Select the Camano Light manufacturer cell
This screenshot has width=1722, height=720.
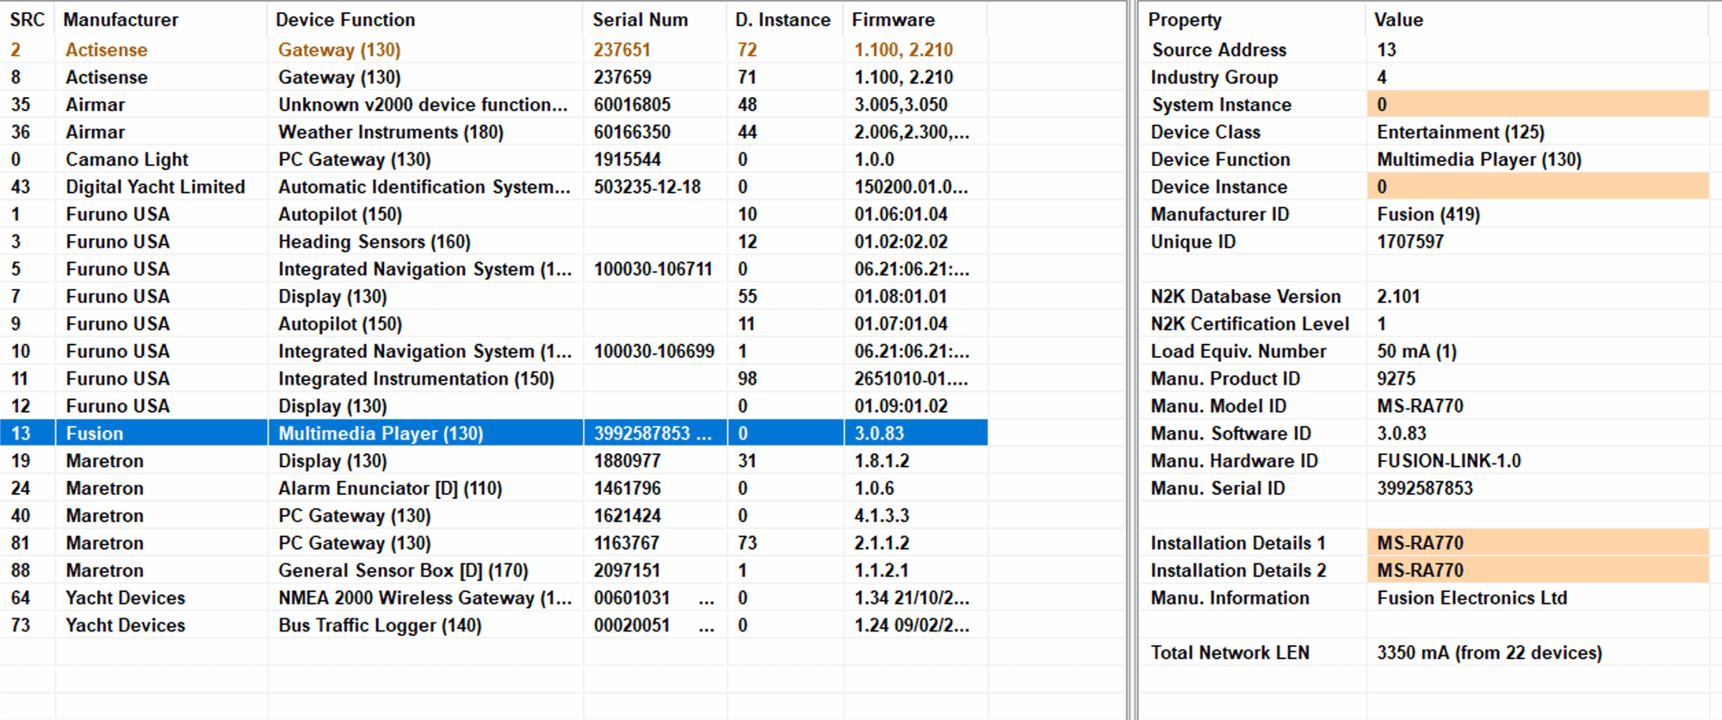127,160
